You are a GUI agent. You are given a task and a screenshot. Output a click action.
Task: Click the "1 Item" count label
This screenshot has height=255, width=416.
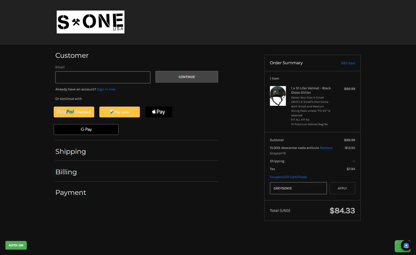click(275, 79)
